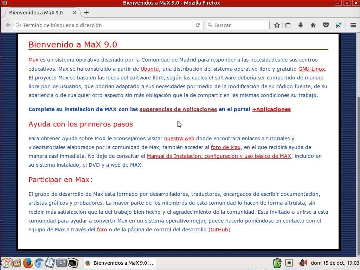
Task: Open a new tab with plus button
Action: [86, 13]
